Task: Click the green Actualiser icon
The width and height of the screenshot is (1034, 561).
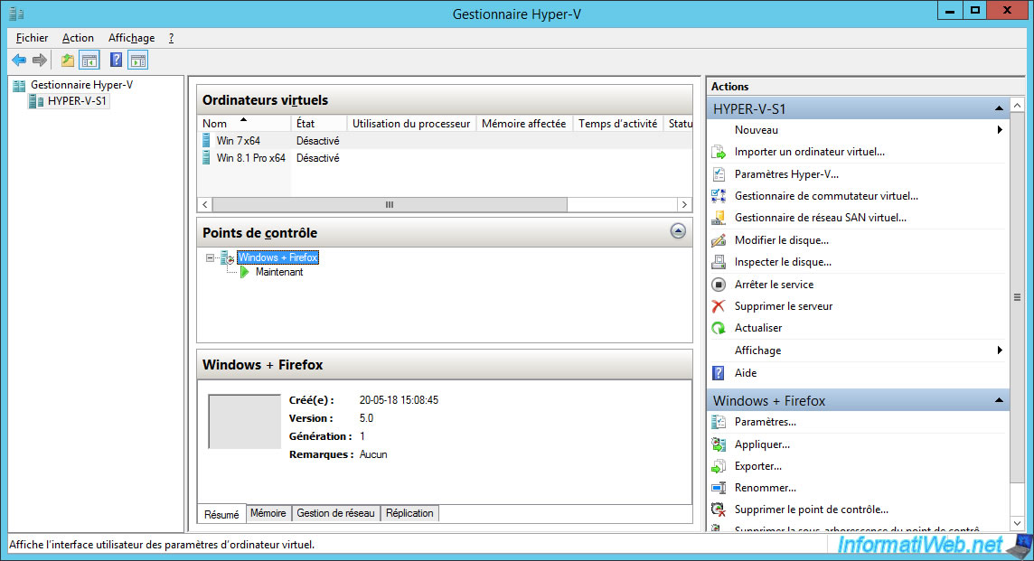Action: pyautogui.click(x=719, y=328)
